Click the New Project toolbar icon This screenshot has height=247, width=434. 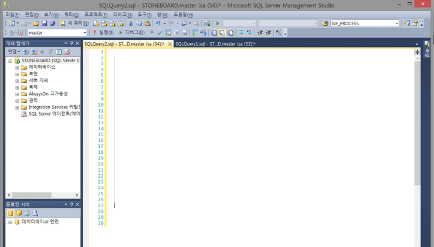click(12, 23)
